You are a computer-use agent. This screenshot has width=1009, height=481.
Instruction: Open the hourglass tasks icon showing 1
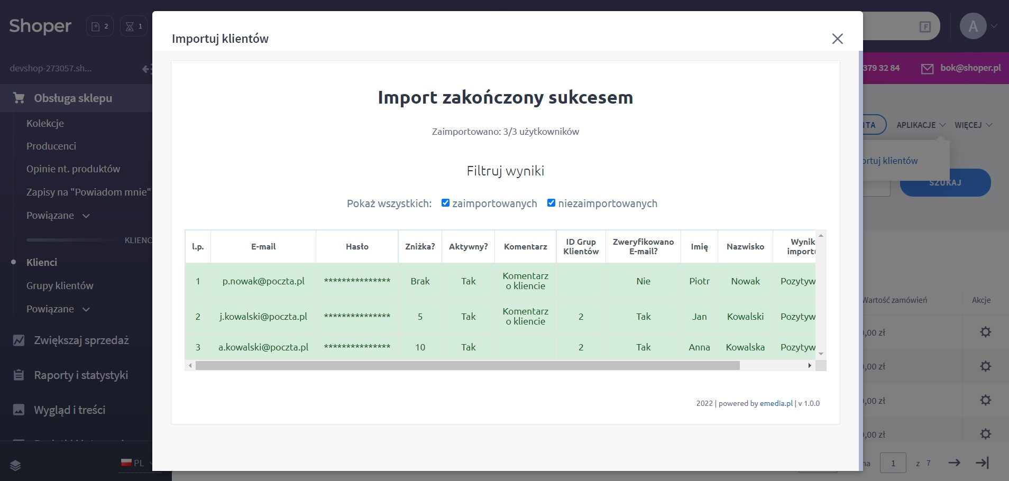tap(134, 26)
